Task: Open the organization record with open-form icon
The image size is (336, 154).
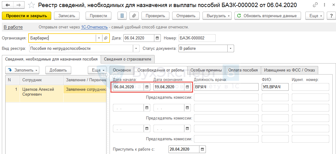Action: [106, 38]
